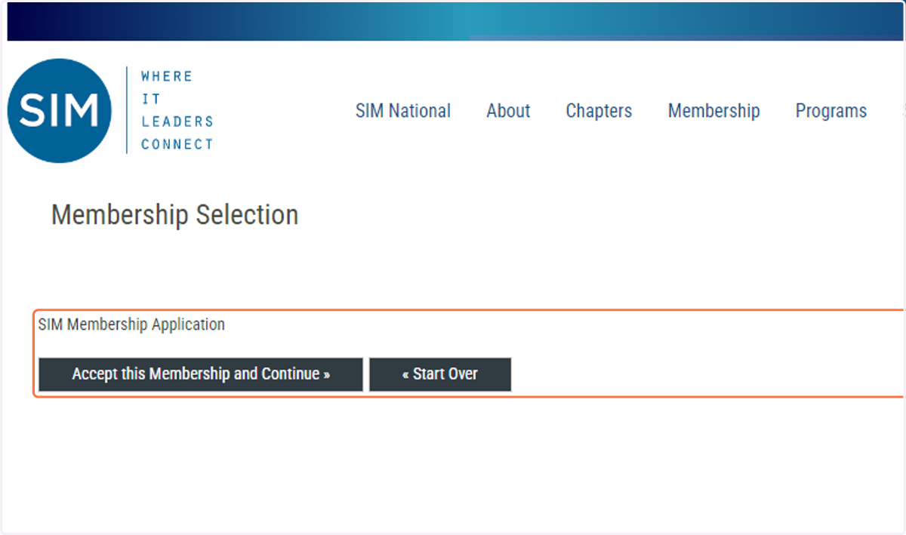The width and height of the screenshot is (906, 535).
Task: Click the Membership Selection heading
Action: (x=175, y=215)
